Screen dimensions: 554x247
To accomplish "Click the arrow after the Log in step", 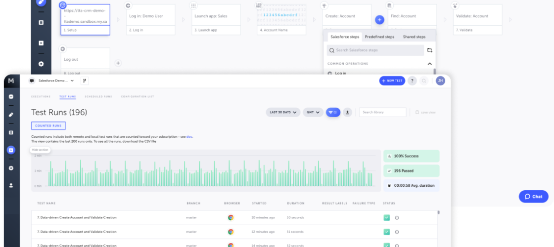I will [x=184, y=20].
